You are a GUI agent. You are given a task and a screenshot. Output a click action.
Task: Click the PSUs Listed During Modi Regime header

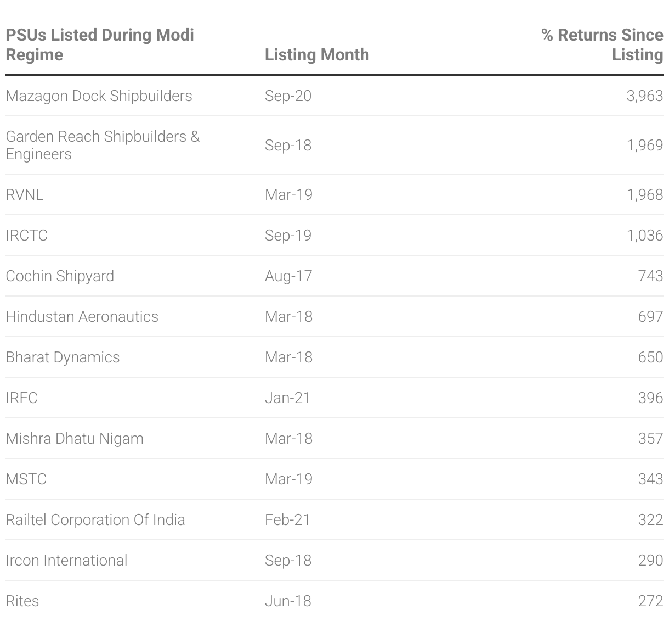point(100,44)
